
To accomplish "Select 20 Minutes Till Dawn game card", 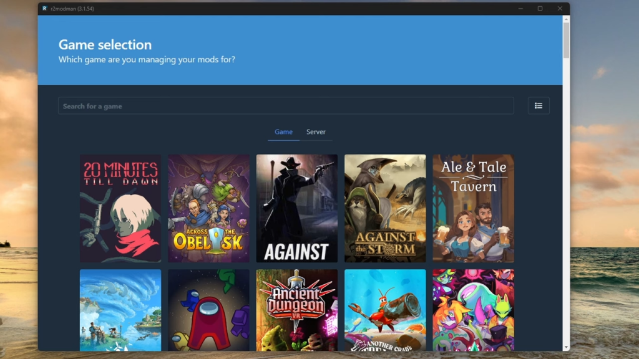I will (120, 208).
